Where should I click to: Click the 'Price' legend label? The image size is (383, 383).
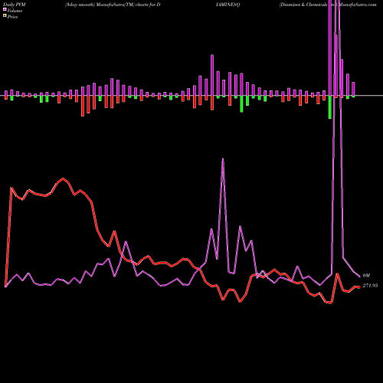tap(12, 17)
